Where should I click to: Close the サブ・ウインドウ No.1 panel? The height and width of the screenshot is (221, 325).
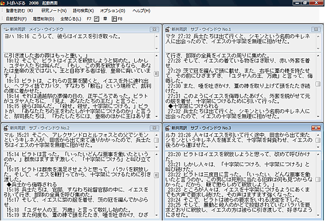pos(316,29)
